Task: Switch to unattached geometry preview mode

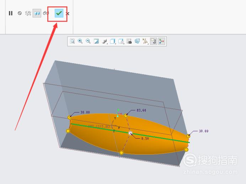Action: (x=28, y=13)
